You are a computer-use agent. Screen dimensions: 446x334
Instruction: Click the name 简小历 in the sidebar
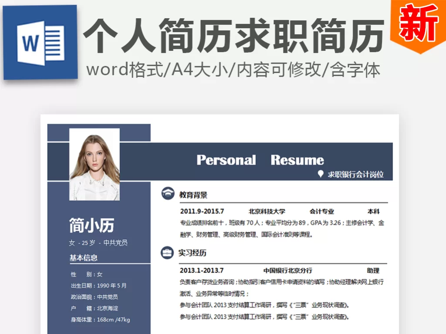(x=92, y=225)
